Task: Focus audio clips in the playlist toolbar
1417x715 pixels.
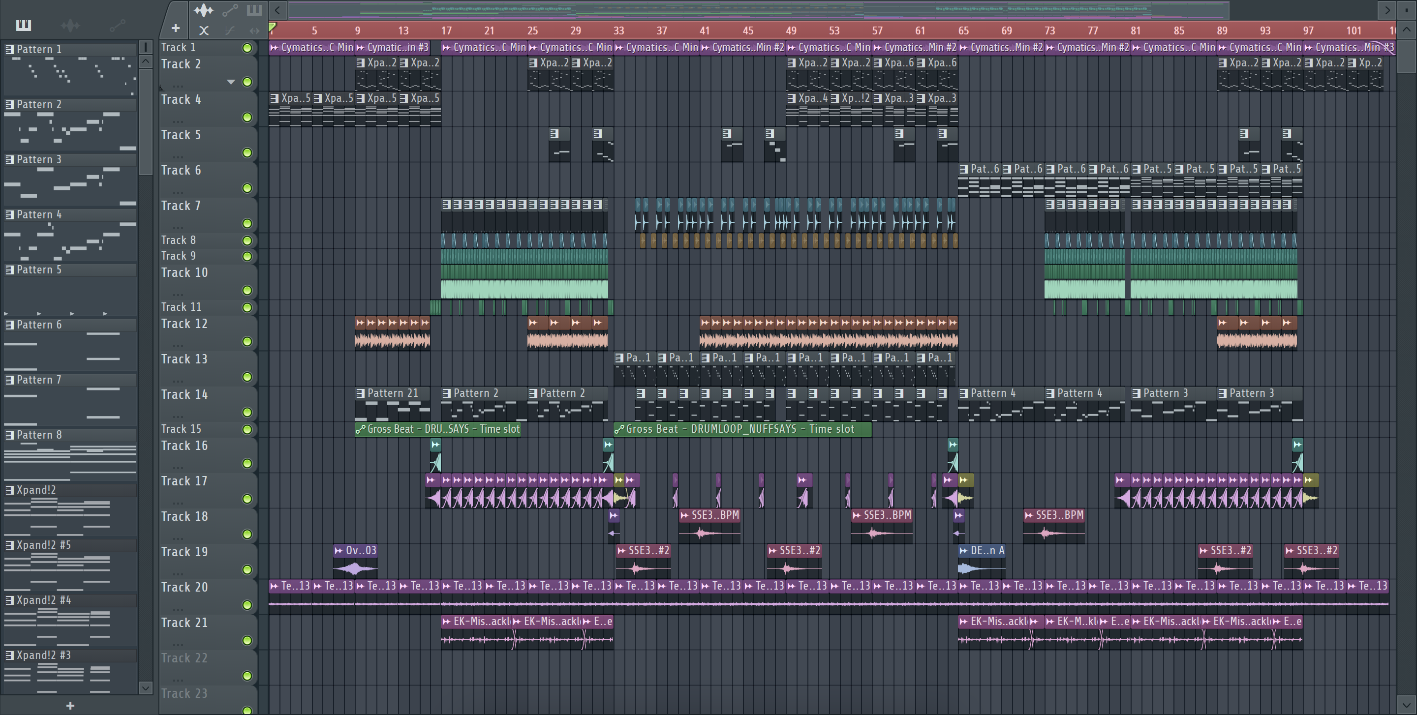Action: pos(204,10)
